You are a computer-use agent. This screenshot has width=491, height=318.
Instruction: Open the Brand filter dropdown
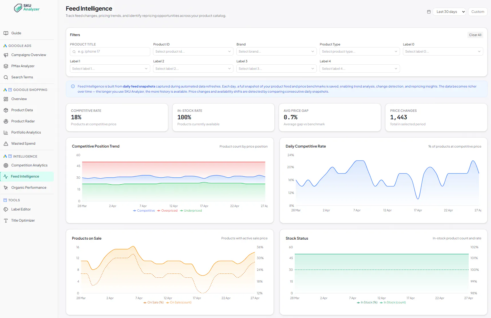276,51
